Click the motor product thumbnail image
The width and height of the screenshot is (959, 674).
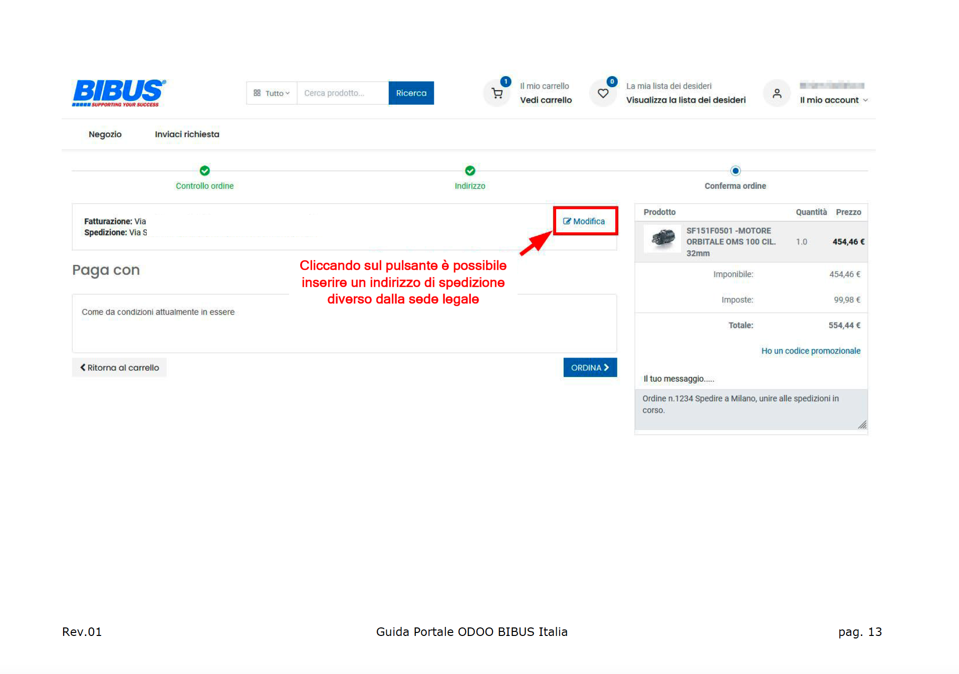click(662, 238)
